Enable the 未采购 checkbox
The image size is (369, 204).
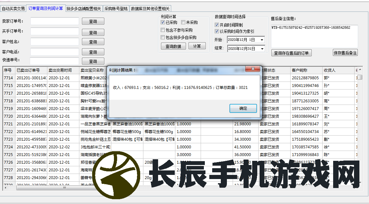pos(183,22)
